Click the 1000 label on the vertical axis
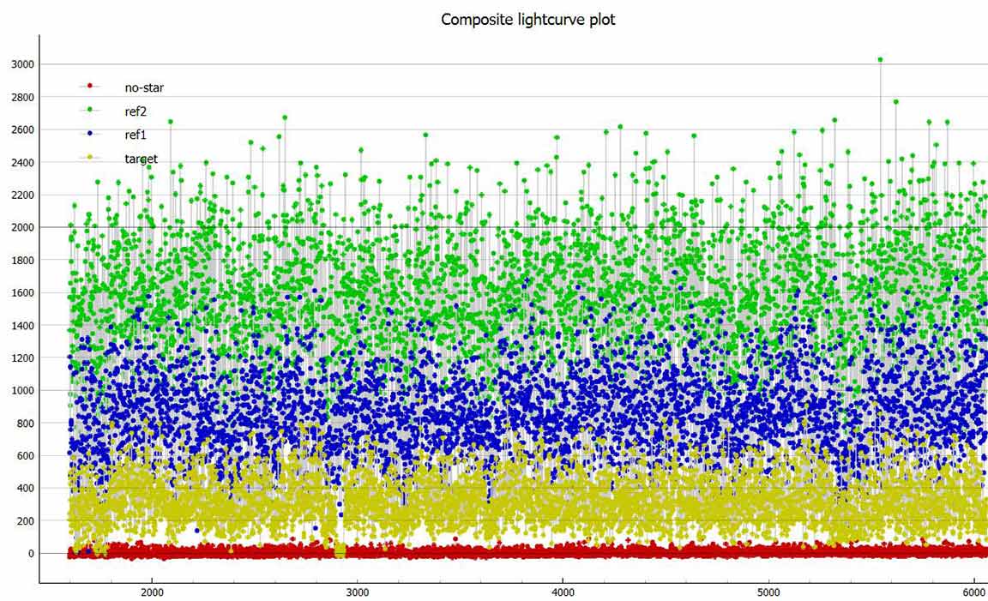 point(22,390)
